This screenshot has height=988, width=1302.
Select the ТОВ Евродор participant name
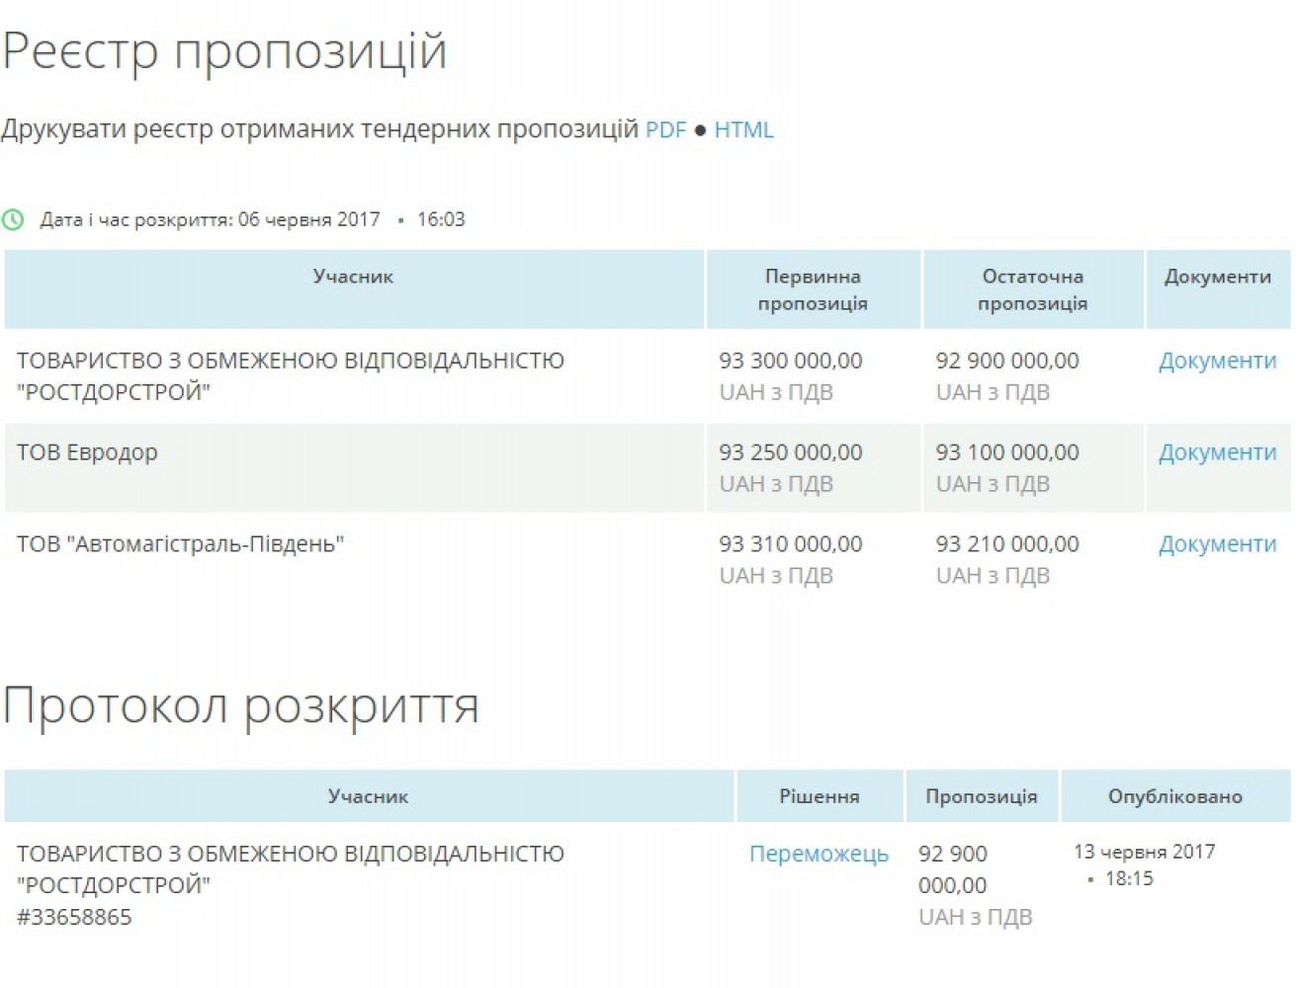tap(87, 453)
